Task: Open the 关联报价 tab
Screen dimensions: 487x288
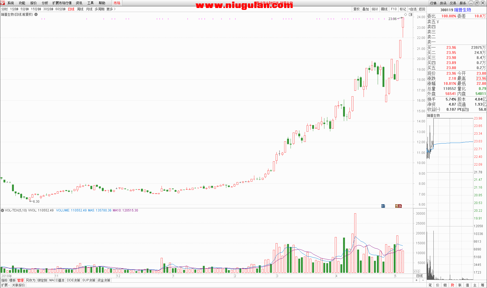Action: (x=18, y=285)
